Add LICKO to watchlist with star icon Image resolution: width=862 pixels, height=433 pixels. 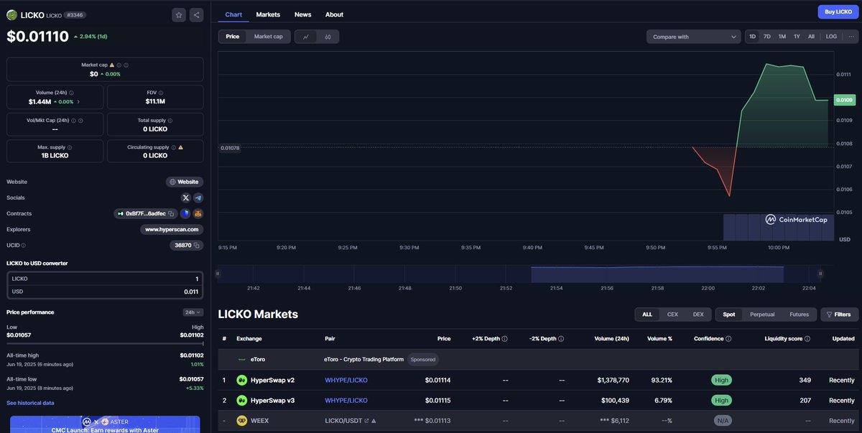[x=179, y=14]
